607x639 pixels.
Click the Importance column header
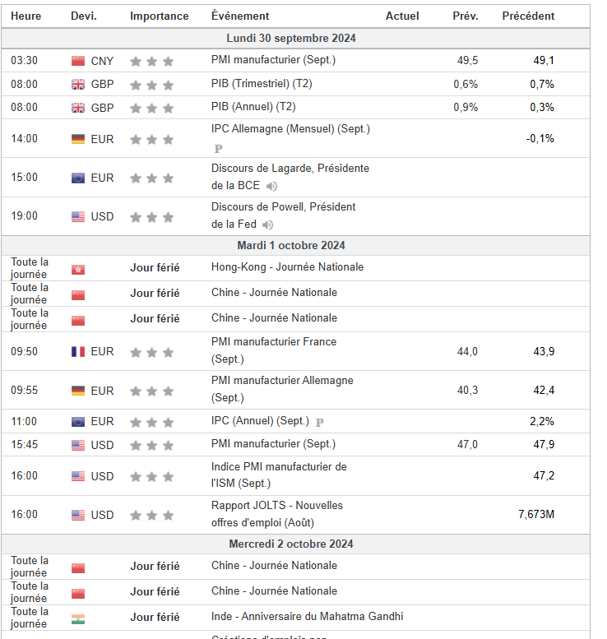pyautogui.click(x=159, y=16)
